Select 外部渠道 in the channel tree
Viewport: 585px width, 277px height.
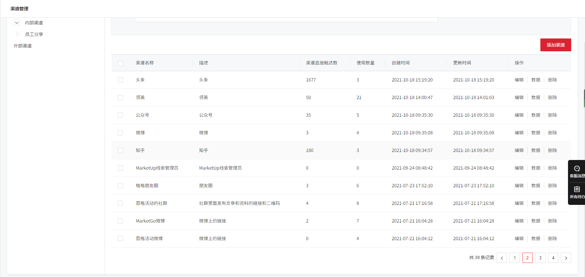click(x=22, y=46)
